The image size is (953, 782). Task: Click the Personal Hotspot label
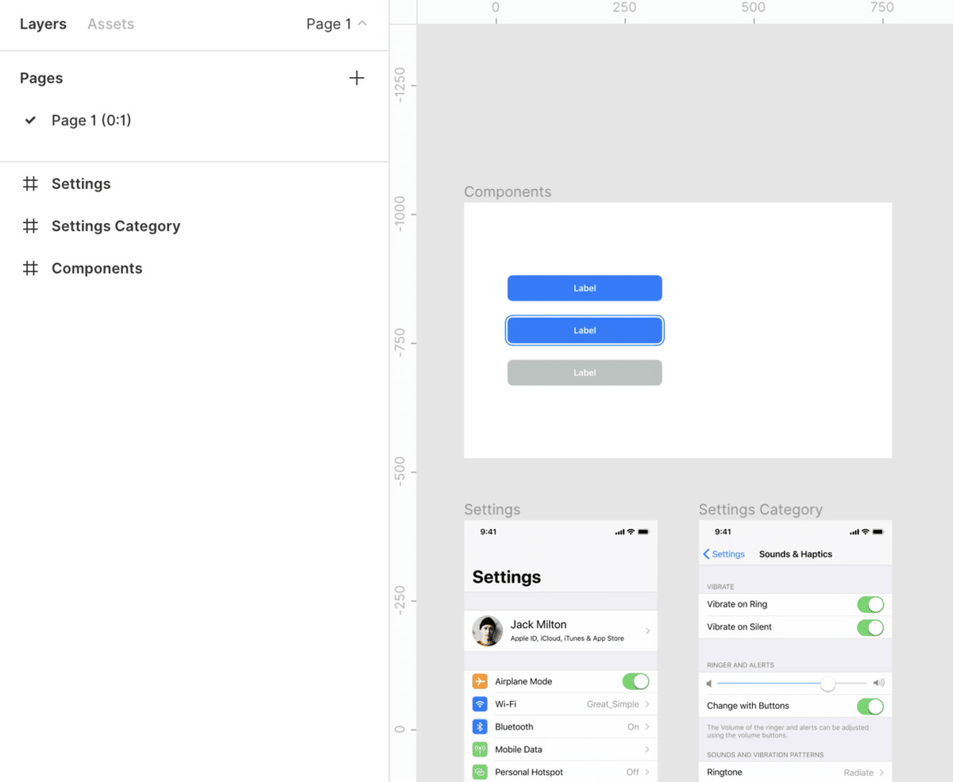coord(529,772)
